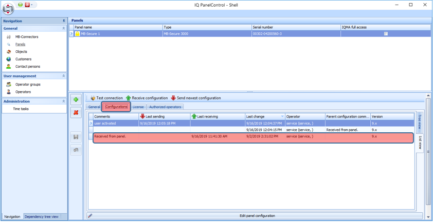Click the green status circle in quick access toolbar

click(21, 5)
